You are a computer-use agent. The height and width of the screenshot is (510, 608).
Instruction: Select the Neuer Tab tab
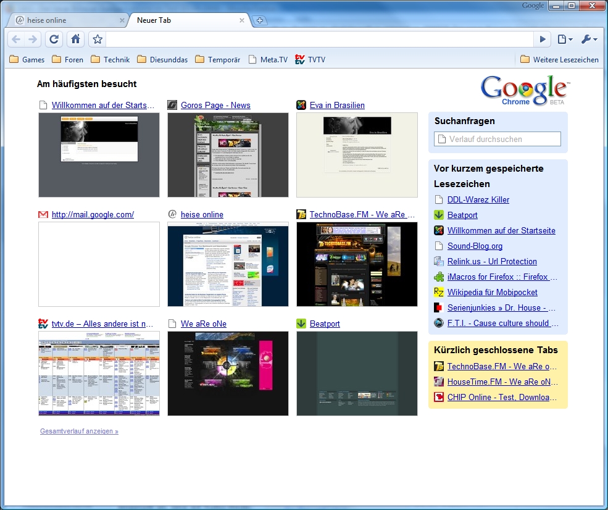(x=190, y=20)
